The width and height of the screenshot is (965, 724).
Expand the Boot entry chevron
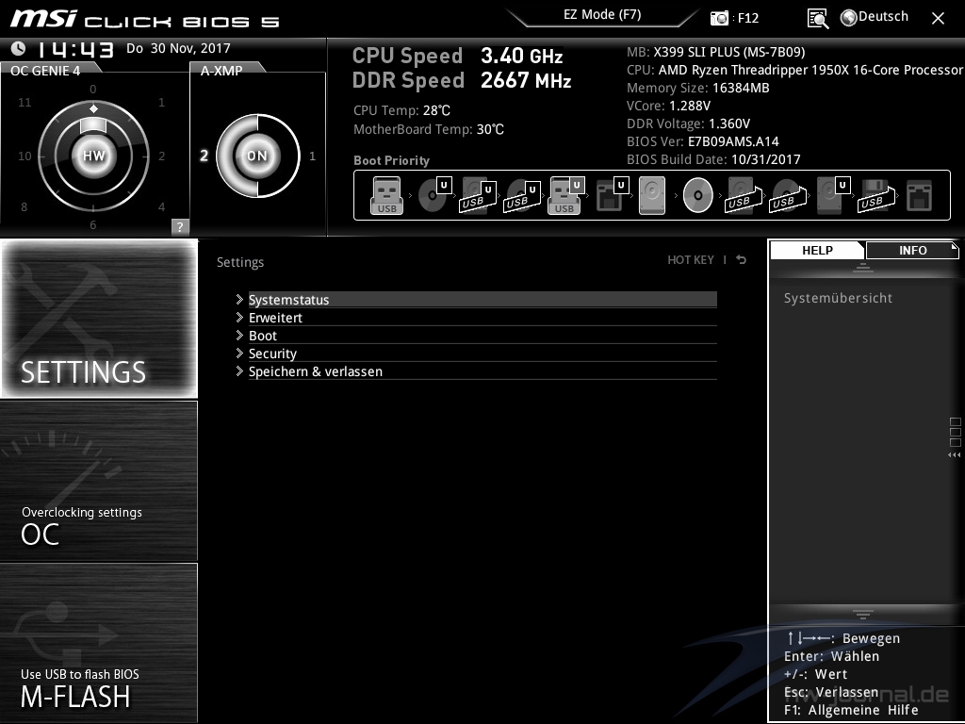click(239, 335)
